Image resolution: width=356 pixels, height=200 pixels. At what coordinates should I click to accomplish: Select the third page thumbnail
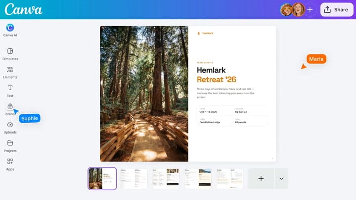[x=166, y=178]
